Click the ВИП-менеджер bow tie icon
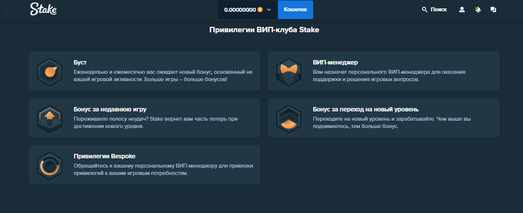 289,71
